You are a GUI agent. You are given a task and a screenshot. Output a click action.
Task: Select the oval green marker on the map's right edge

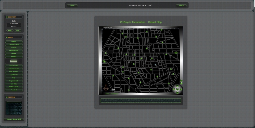[x=176, y=53]
